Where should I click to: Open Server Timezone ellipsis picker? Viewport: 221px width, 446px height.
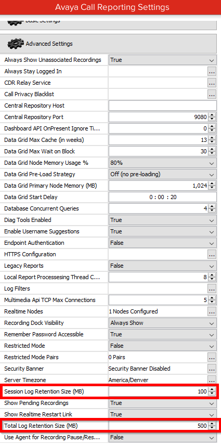tap(212, 380)
